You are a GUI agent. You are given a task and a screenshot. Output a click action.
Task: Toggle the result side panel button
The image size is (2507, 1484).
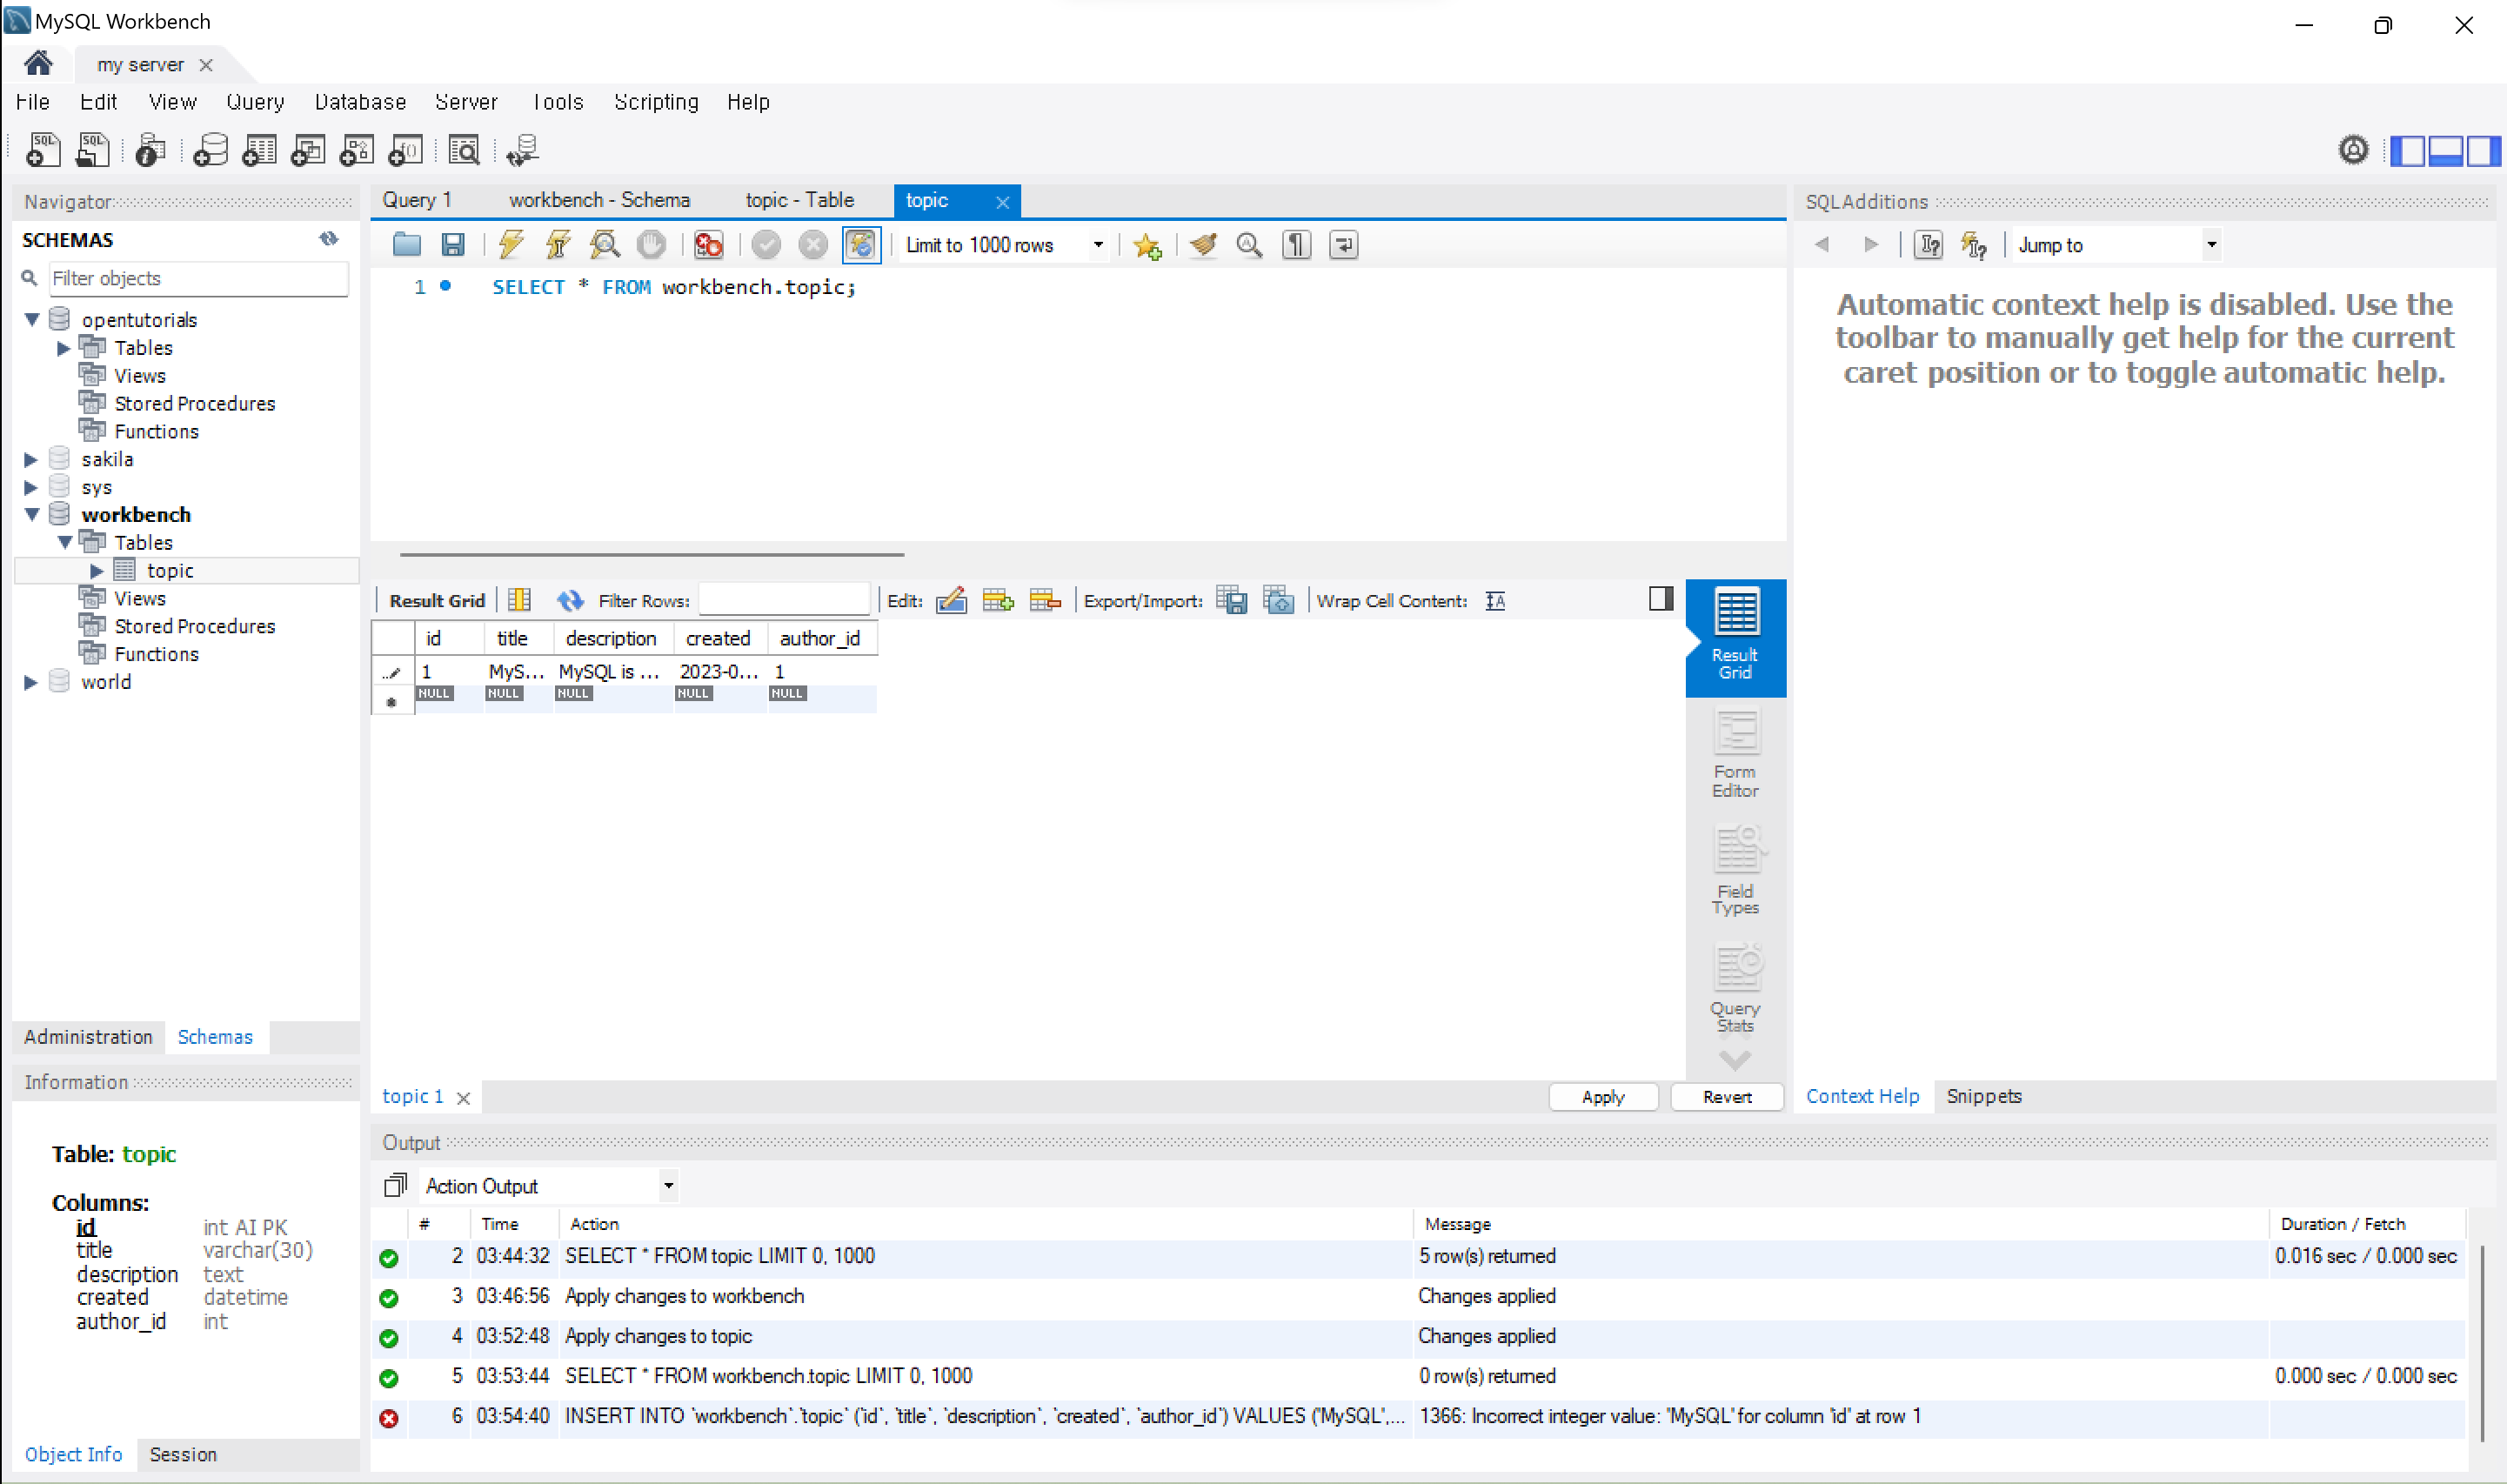(x=1661, y=598)
